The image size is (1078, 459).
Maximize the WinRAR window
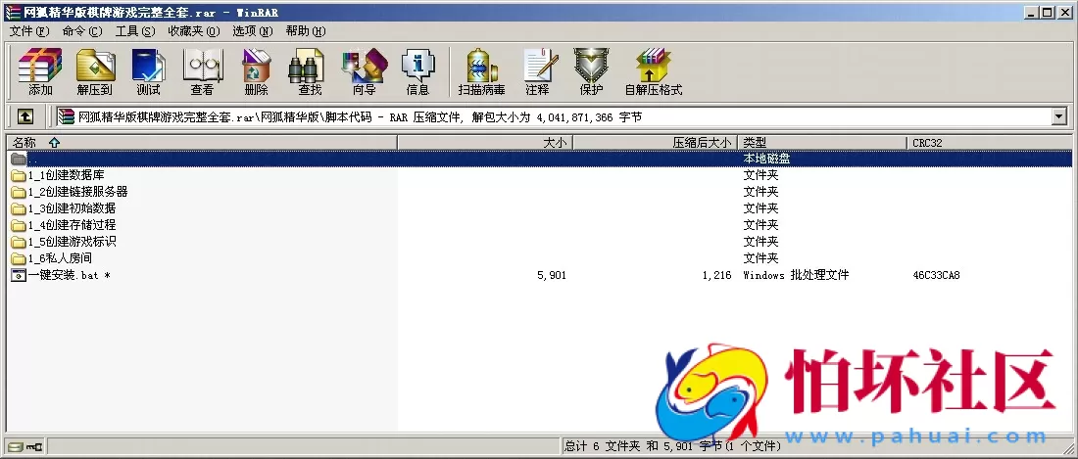[x=1047, y=13]
